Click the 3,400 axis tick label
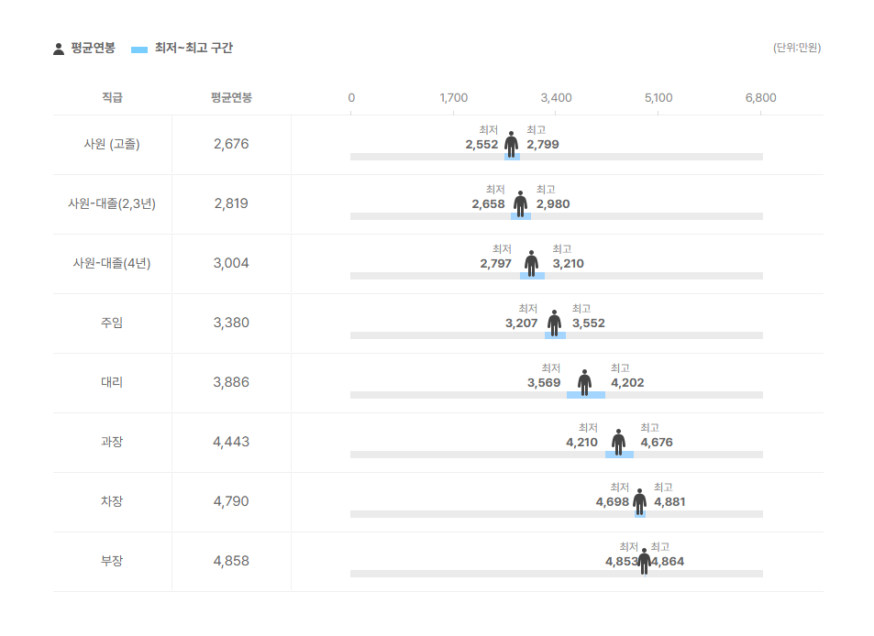The width and height of the screenshot is (874, 636). 556,98
